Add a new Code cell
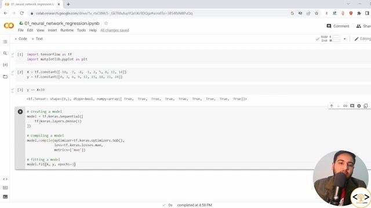 pos(21,39)
